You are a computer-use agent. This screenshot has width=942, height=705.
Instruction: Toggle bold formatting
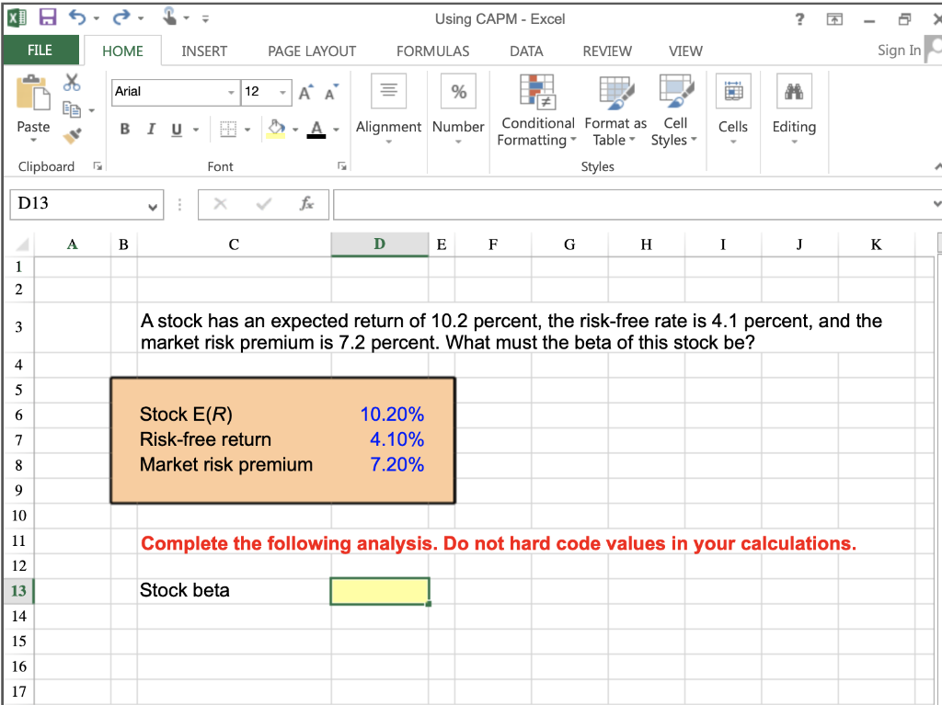[x=124, y=130]
